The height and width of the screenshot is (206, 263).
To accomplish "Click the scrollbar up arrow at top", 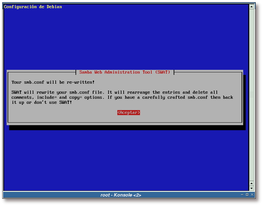I will (251, 7).
